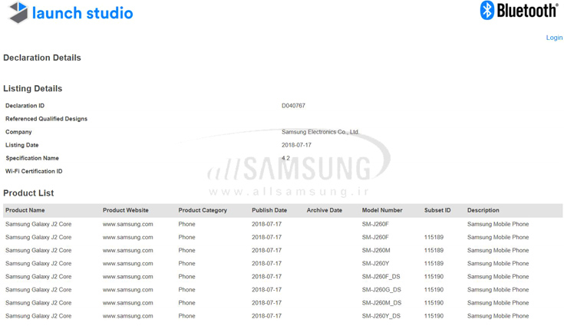Click the Publish Date column header

click(x=269, y=210)
